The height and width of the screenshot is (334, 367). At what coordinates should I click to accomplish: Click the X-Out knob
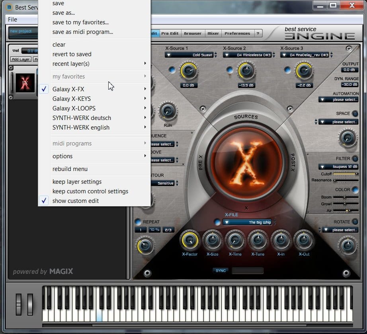[x=303, y=240]
